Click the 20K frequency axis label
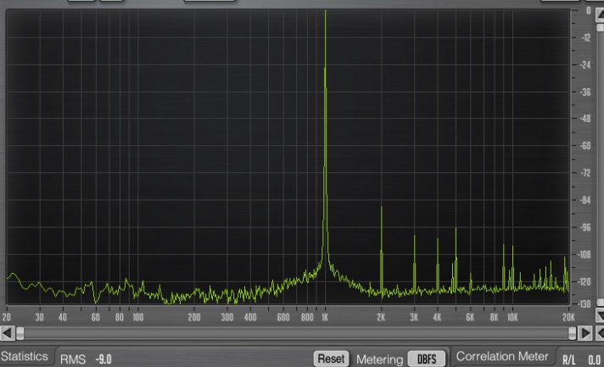Viewport: 604px width, 367px height. point(568,317)
